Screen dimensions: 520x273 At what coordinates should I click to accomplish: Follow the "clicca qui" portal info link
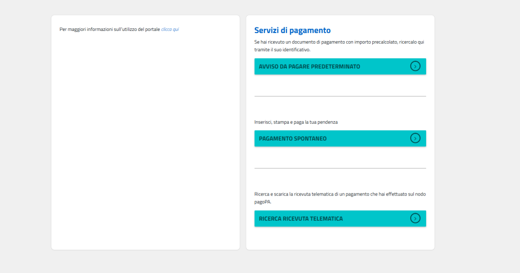click(170, 29)
